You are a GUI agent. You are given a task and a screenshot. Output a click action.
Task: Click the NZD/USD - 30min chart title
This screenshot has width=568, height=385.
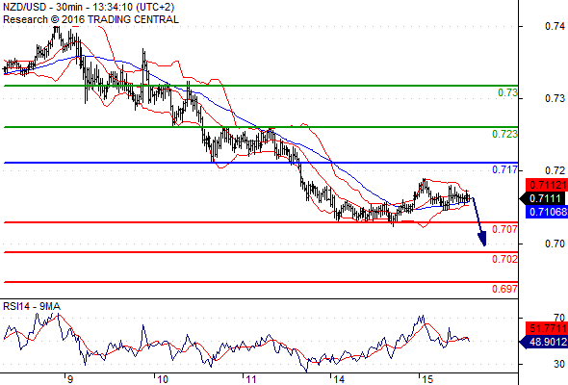tap(89, 7)
